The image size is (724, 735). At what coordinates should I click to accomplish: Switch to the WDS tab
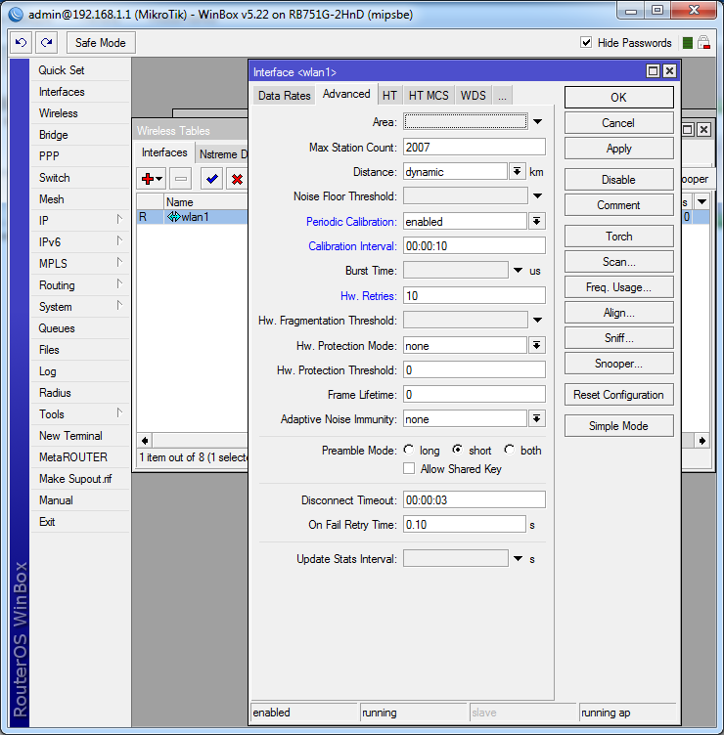473,96
